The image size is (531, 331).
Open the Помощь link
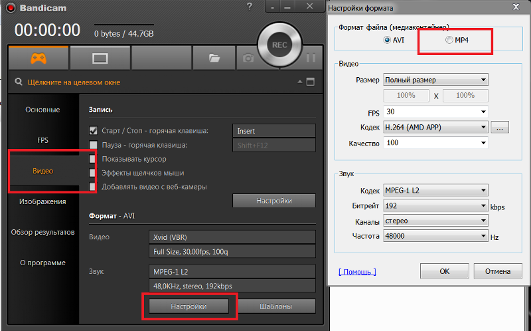coord(357,272)
